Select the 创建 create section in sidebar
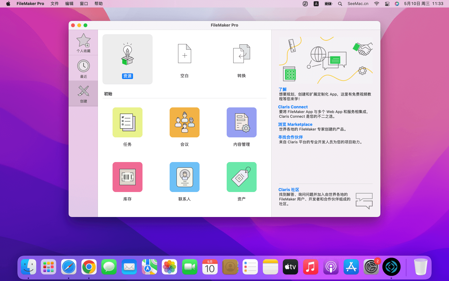This screenshot has height=281, width=449. [83, 94]
